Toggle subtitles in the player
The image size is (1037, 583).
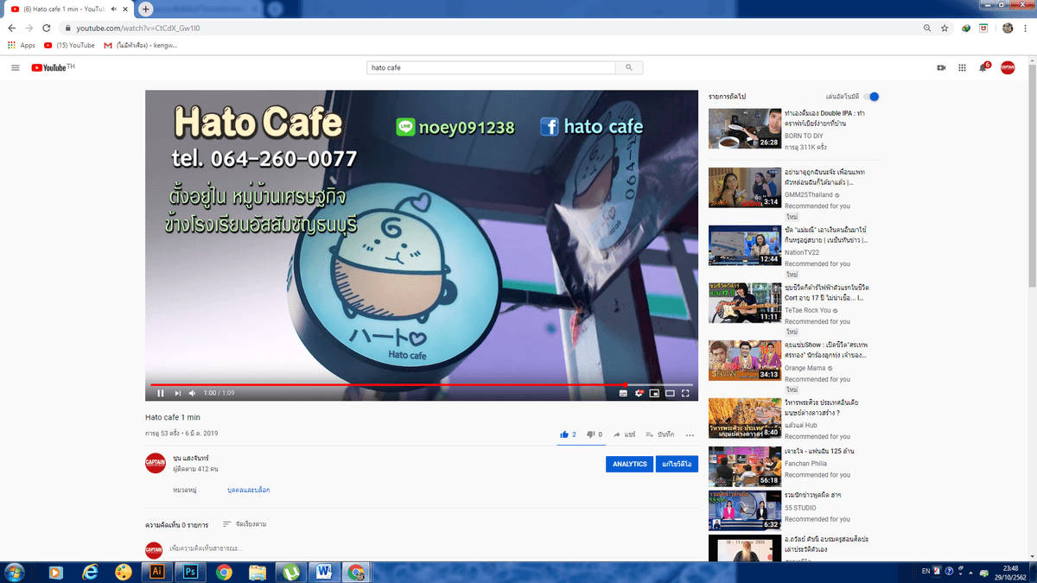[623, 393]
